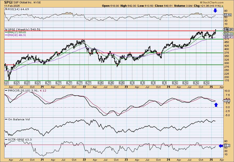This screenshot has width=234, height=162.
Task: Click the purple EMA(43) line swatch
Action: click(x=6, y=35)
